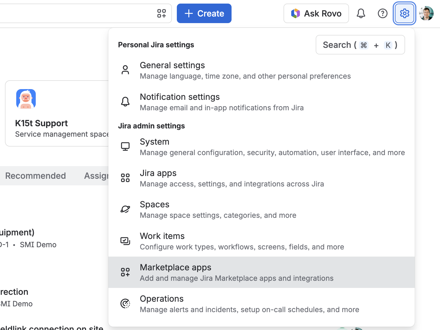
Task: Open Work items settings entry
Action: click(x=262, y=241)
